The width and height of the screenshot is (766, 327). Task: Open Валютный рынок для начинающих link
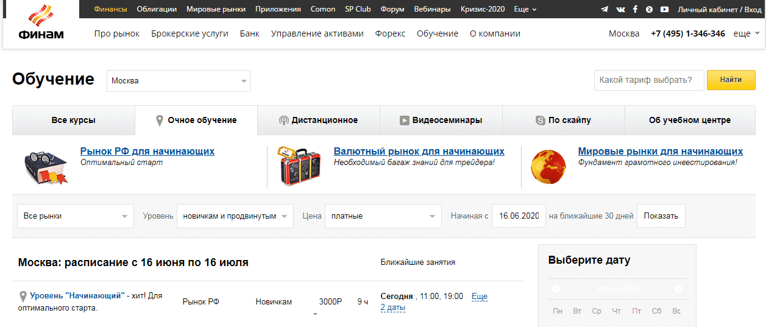pos(419,151)
